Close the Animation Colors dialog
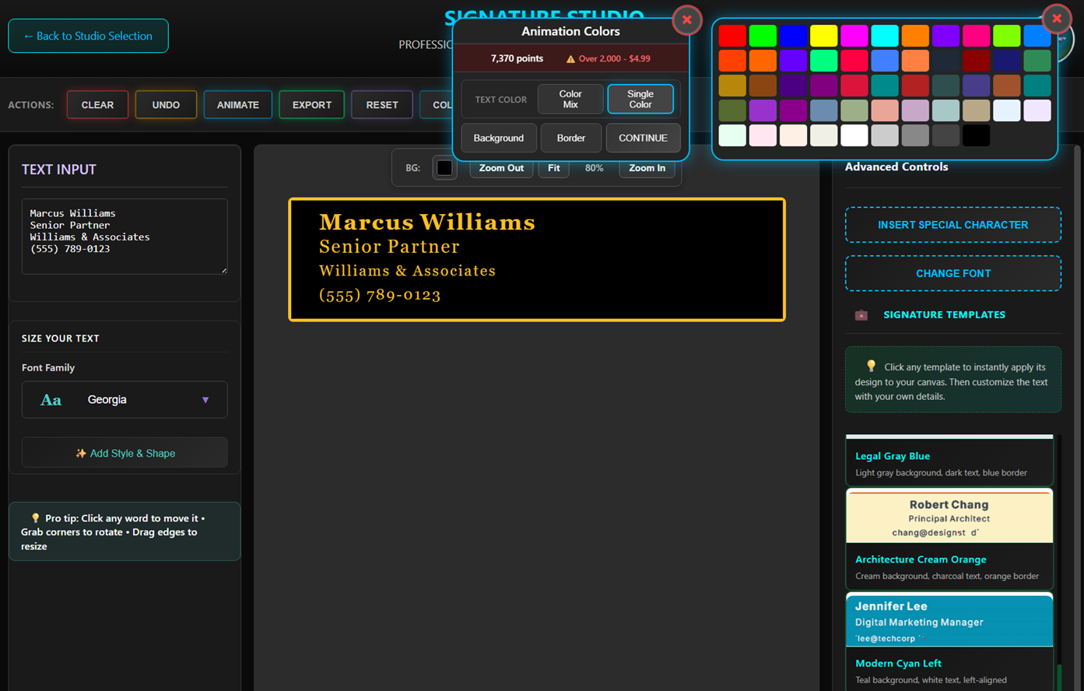Viewport: 1084px width, 691px height. tap(686, 20)
